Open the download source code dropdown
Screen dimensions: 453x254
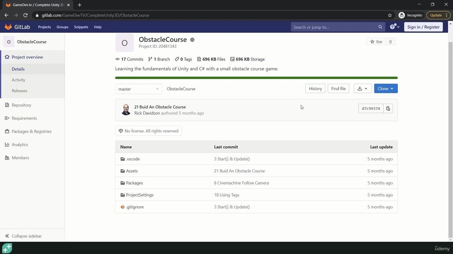tap(362, 89)
